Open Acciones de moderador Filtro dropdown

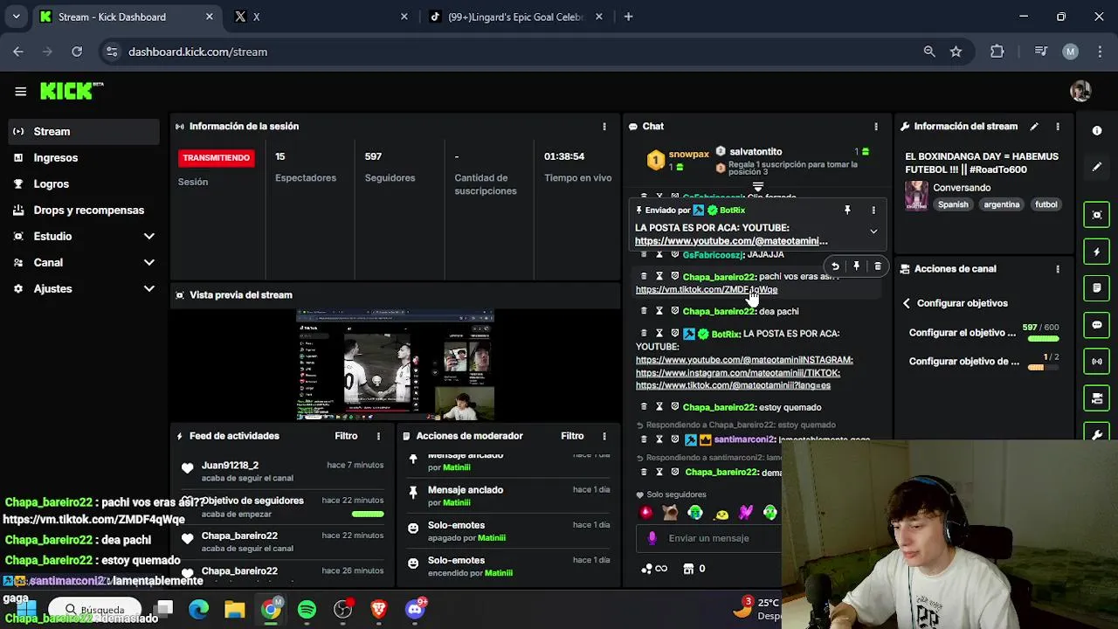(x=572, y=436)
